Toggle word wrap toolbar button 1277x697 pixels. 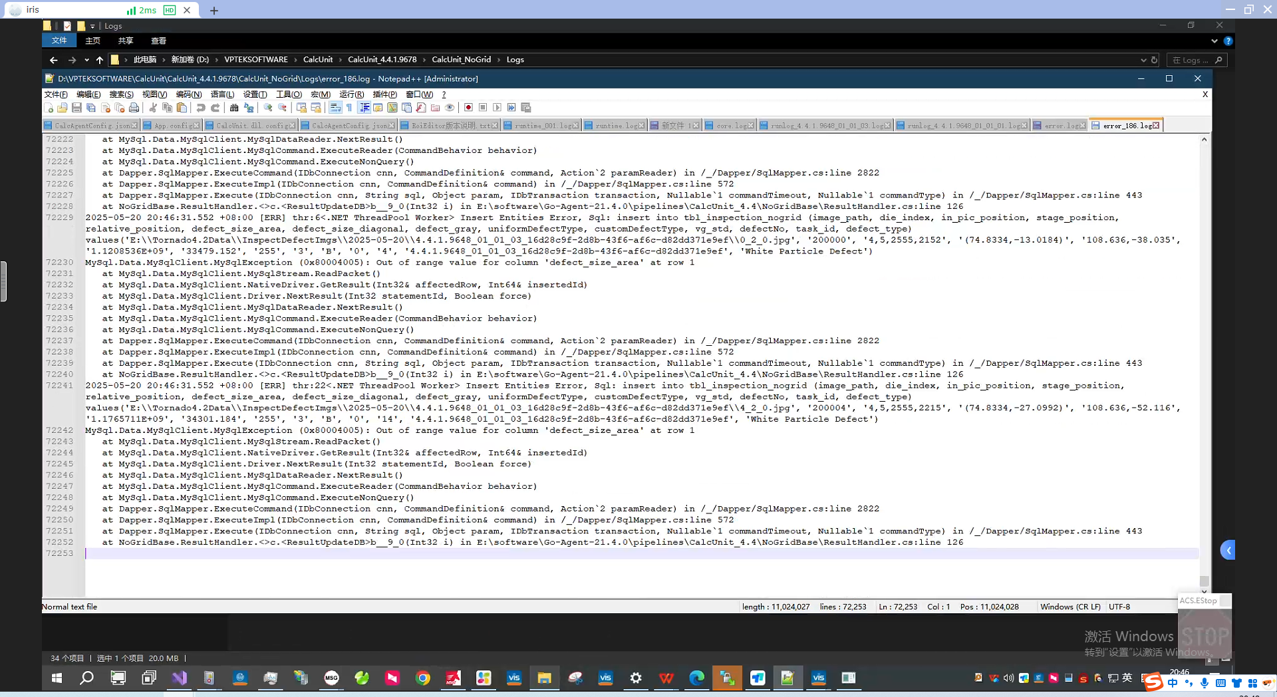[335, 108]
